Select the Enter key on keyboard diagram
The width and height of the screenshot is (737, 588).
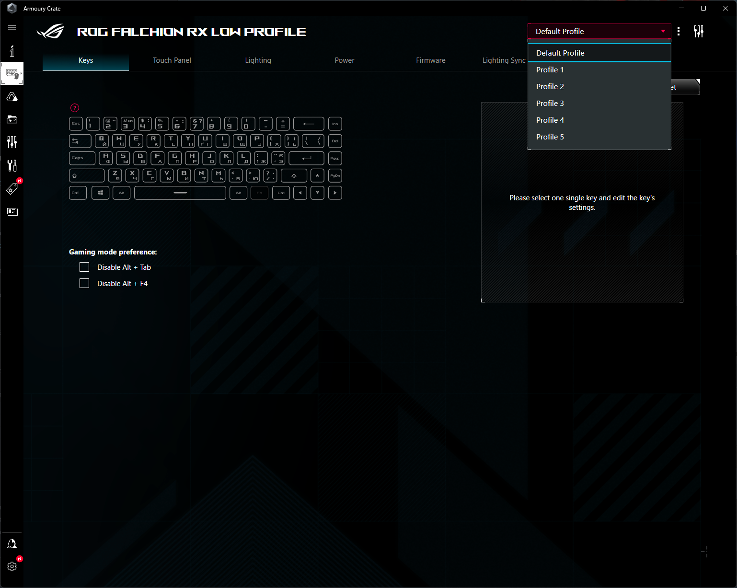point(307,158)
